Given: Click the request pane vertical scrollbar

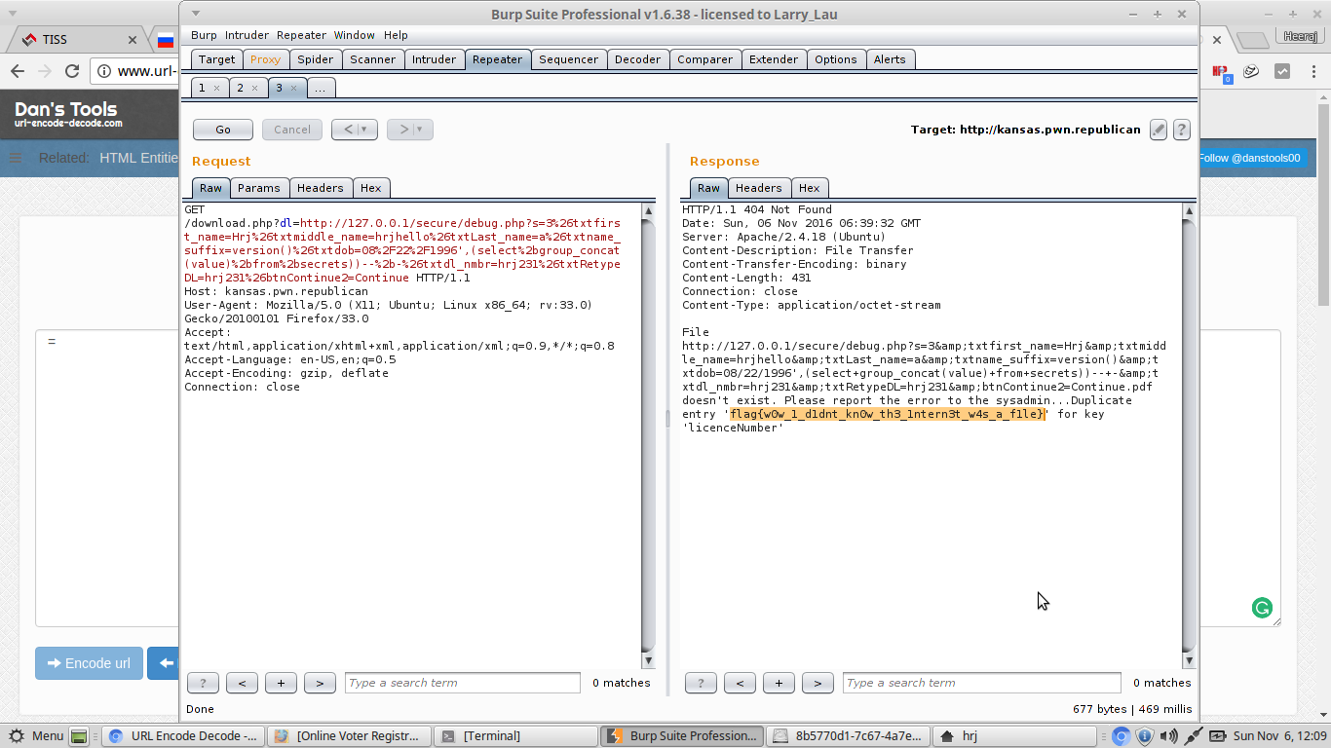Looking at the screenshot, I should (649, 434).
